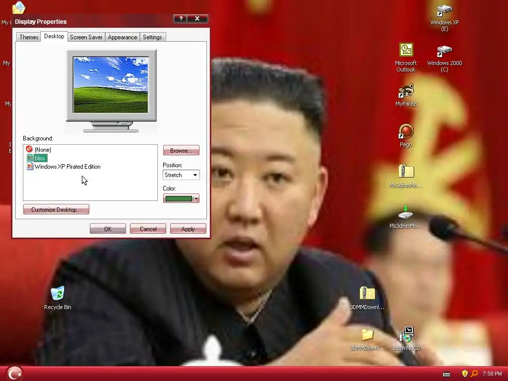The image size is (508, 381).
Task: Launch MyPal 68 browser icon
Action: click(406, 96)
